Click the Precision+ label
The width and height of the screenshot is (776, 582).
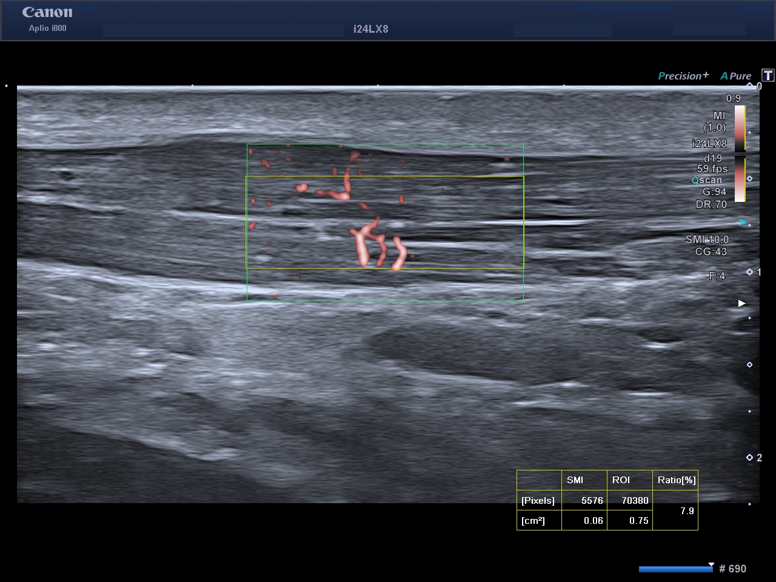pos(683,76)
